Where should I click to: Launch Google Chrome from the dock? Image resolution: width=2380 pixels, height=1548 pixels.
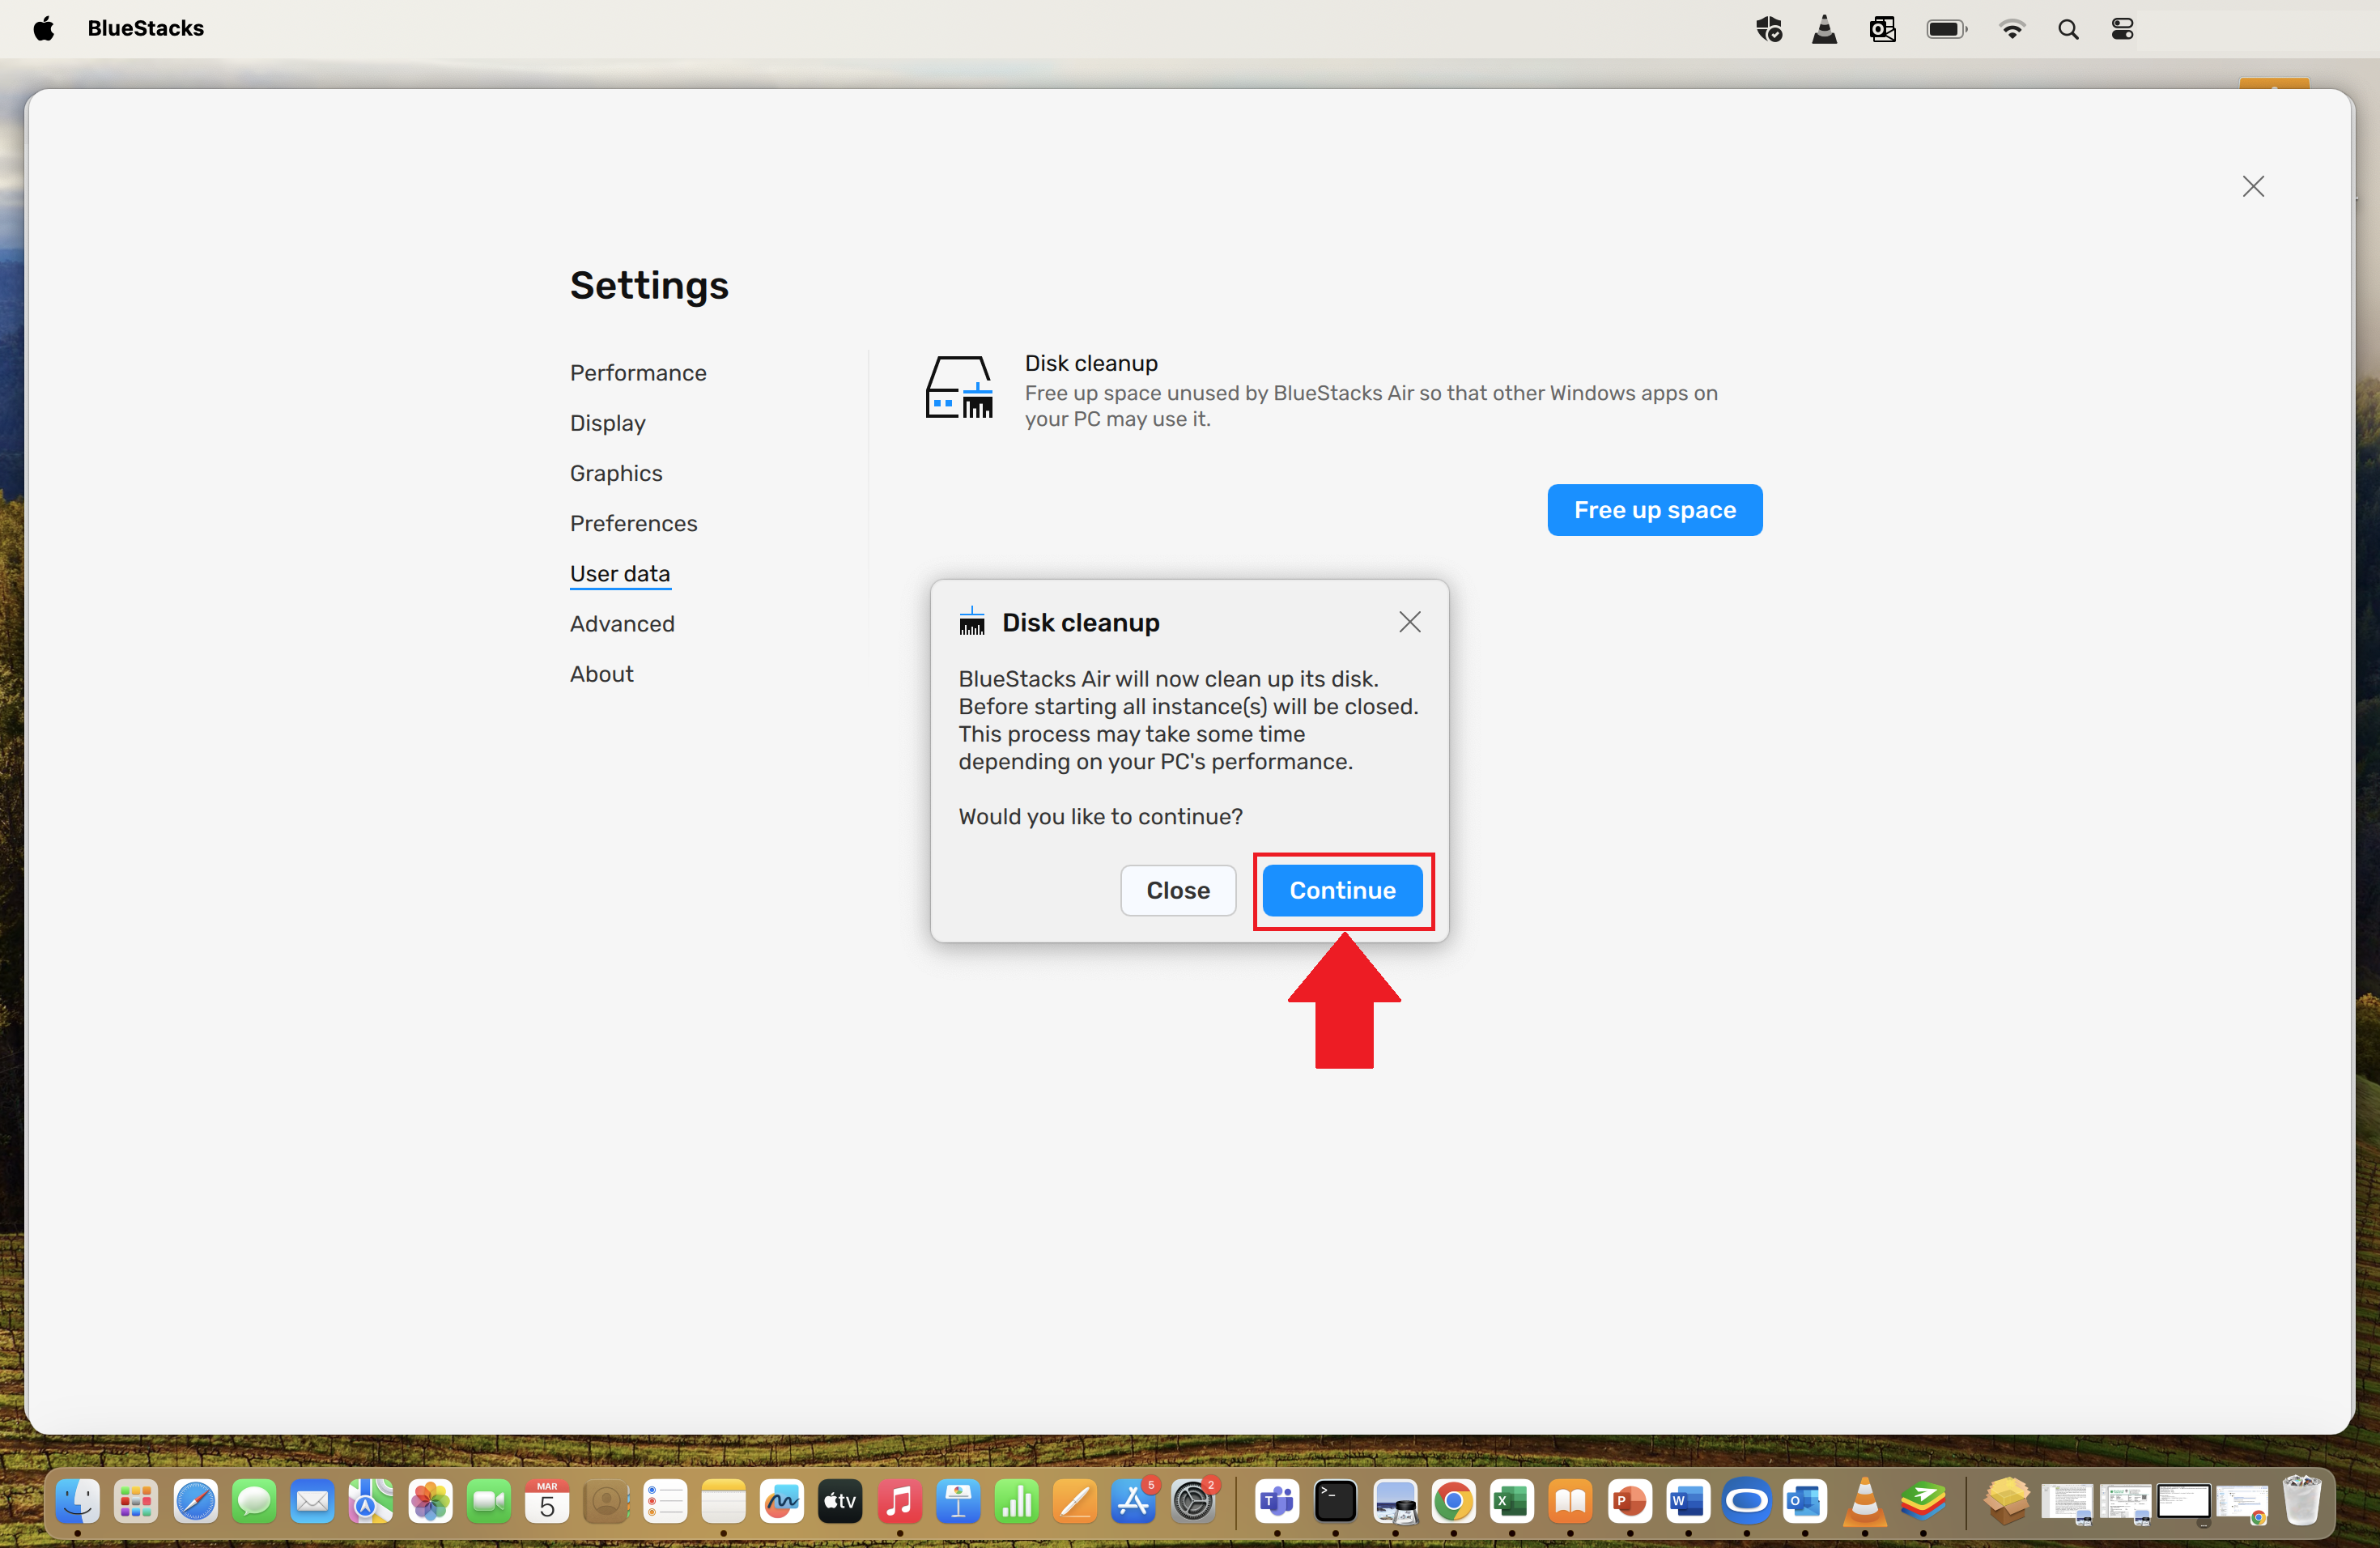(x=1453, y=1501)
